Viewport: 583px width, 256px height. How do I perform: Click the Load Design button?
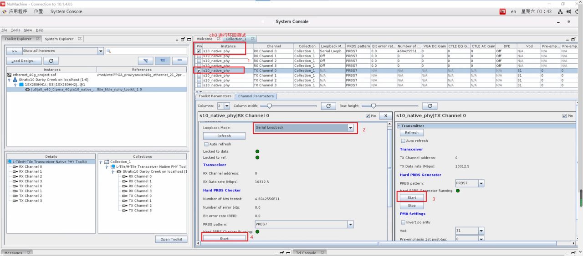tap(24, 60)
